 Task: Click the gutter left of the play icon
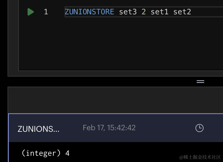coord(23,12)
